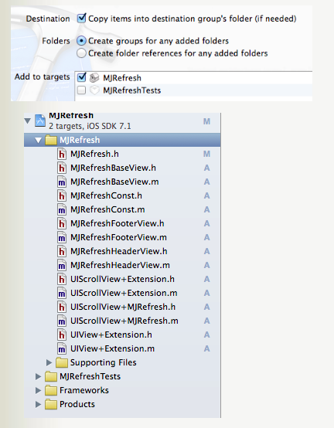Open UIScrollView+MJRefresh.m file
This screenshot has height=428, width=334.
click(124, 321)
